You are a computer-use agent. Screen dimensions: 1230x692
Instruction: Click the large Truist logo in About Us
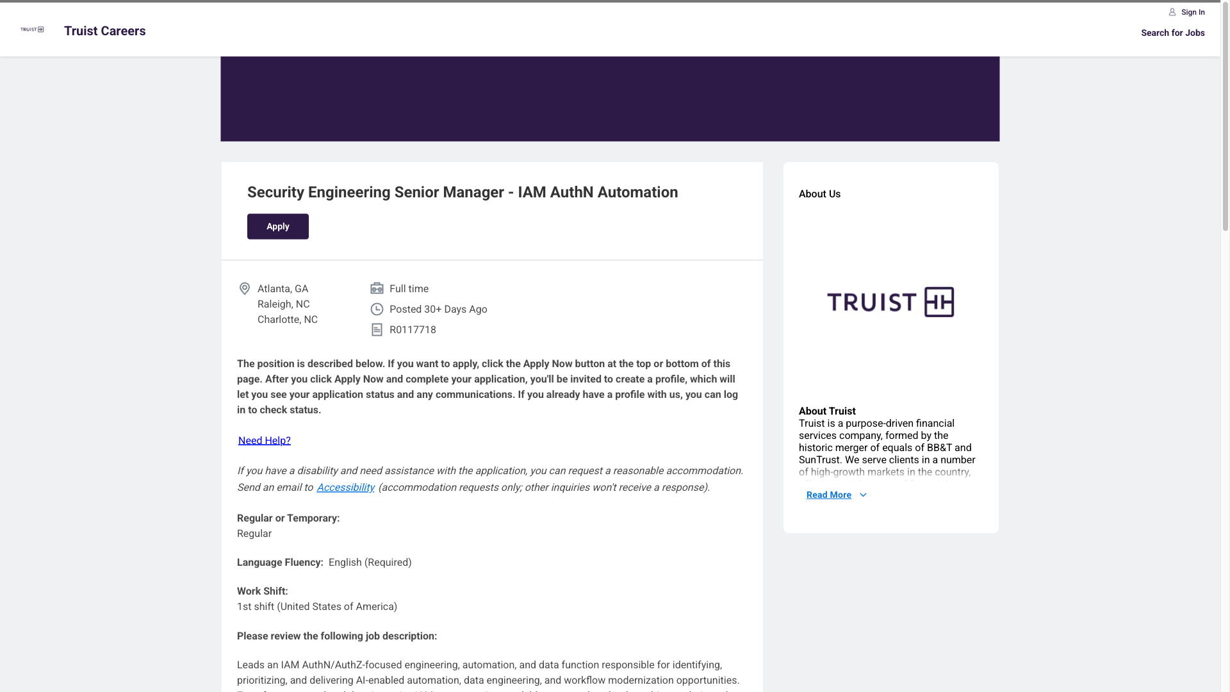point(890,302)
